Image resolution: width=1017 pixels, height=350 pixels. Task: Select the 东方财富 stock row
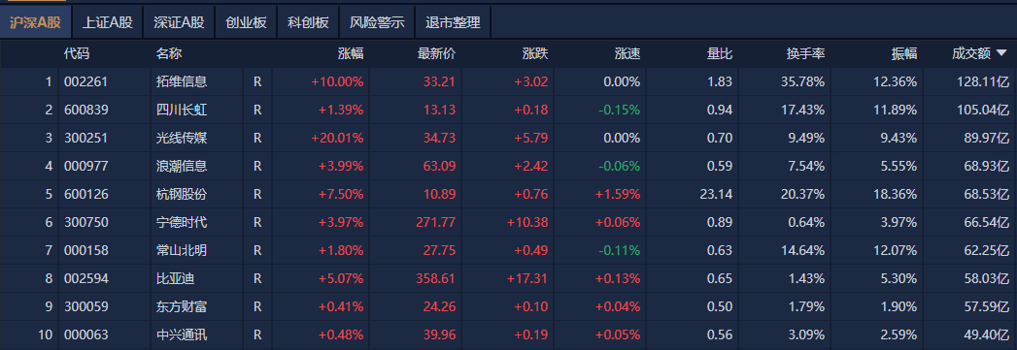pos(509,306)
